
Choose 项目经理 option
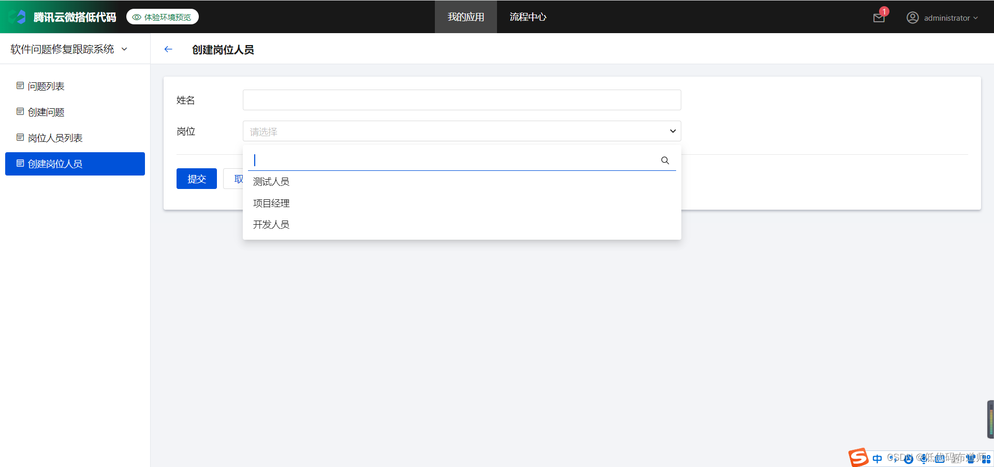(462, 203)
